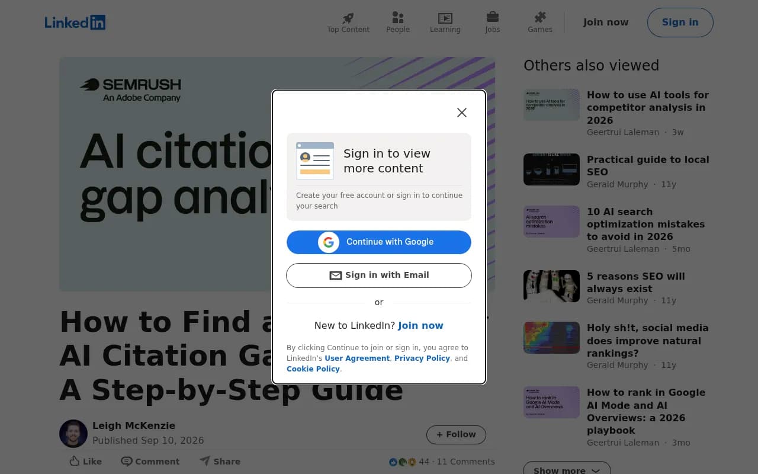Expand Show more in Others also viewed
Image resolution: width=758 pixels, height=474 pixels.
(x=567, y=470)
